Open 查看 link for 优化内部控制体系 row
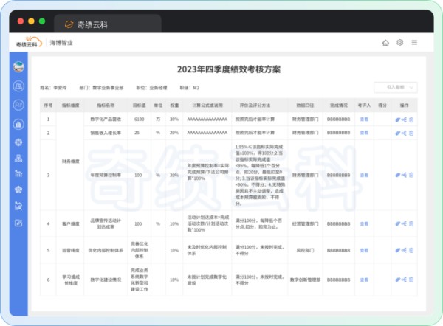The image size is (443, 326). coord(363,251)
